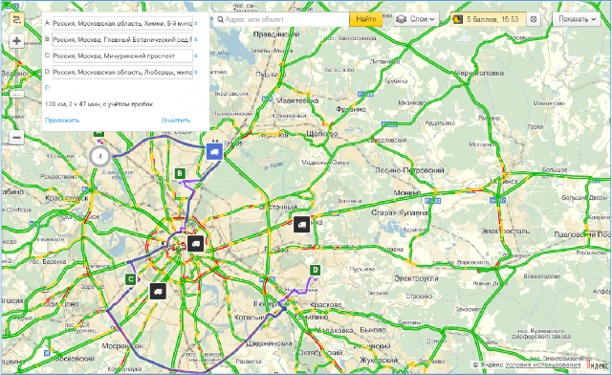Click the black truck southeast of marker C

tap(158, 292)
